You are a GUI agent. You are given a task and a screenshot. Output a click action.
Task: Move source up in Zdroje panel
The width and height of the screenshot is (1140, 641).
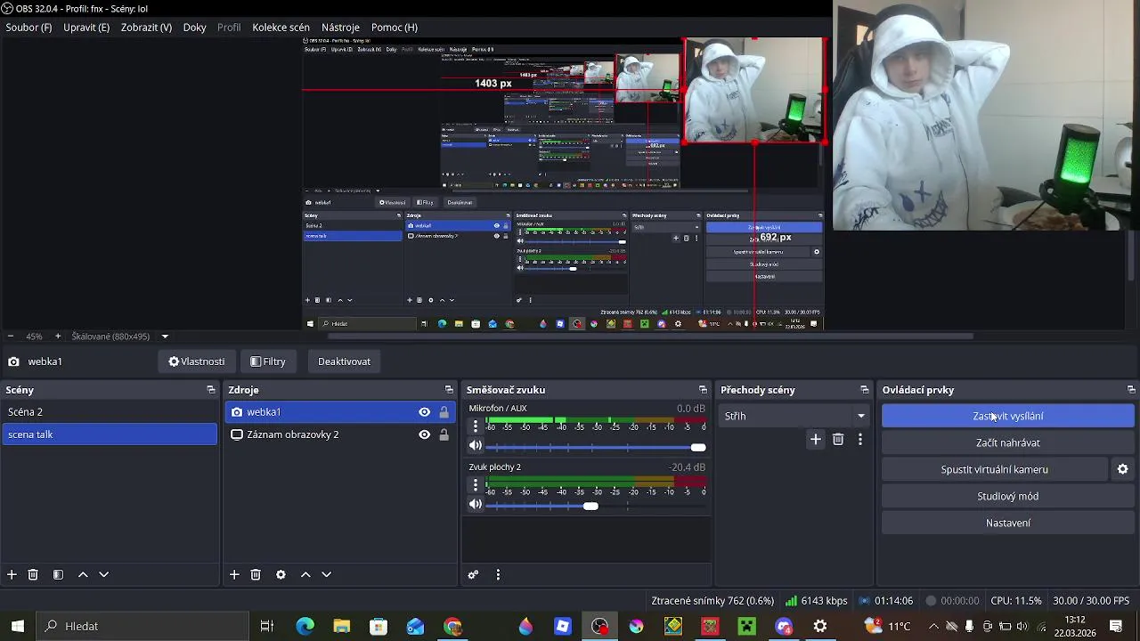305,575
